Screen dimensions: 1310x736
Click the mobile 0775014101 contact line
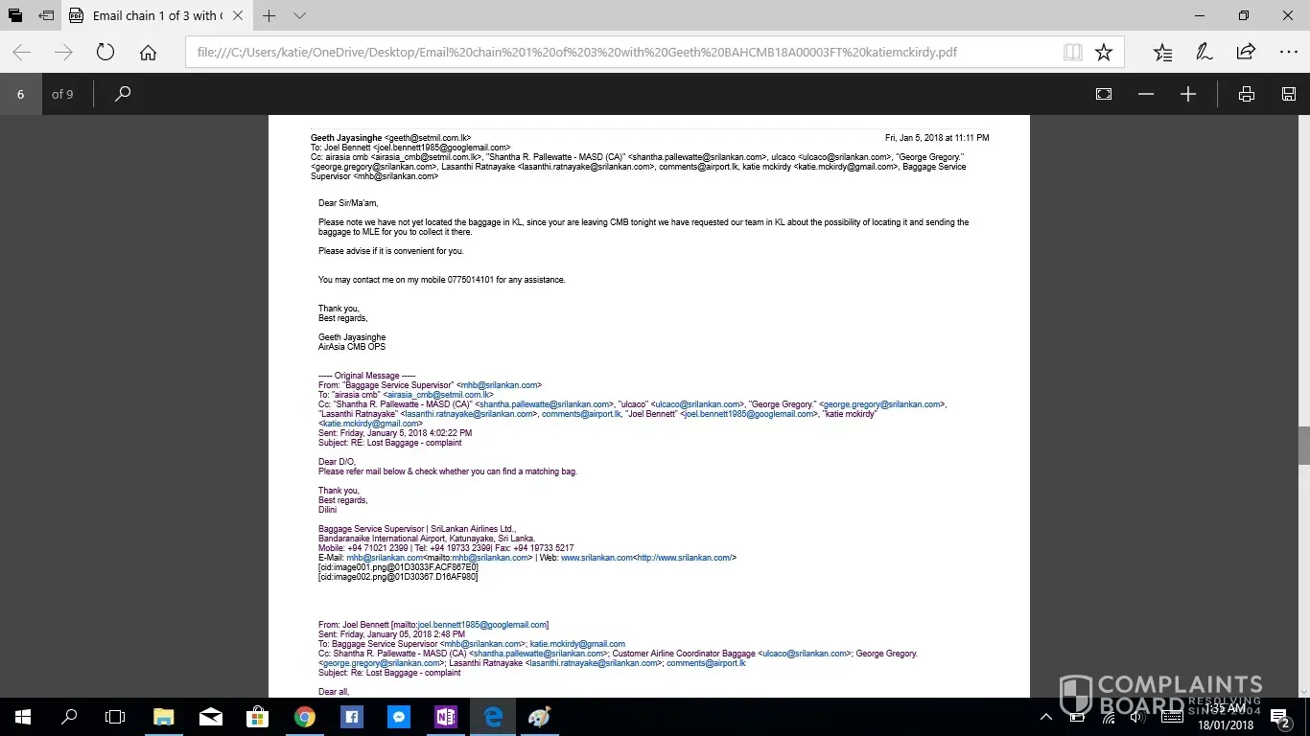pos(442,280)
